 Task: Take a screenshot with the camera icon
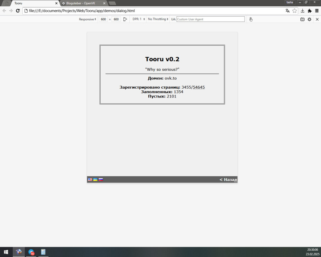[x=302, y=19]
